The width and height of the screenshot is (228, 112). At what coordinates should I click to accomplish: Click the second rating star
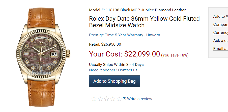[x=100, y=99]
